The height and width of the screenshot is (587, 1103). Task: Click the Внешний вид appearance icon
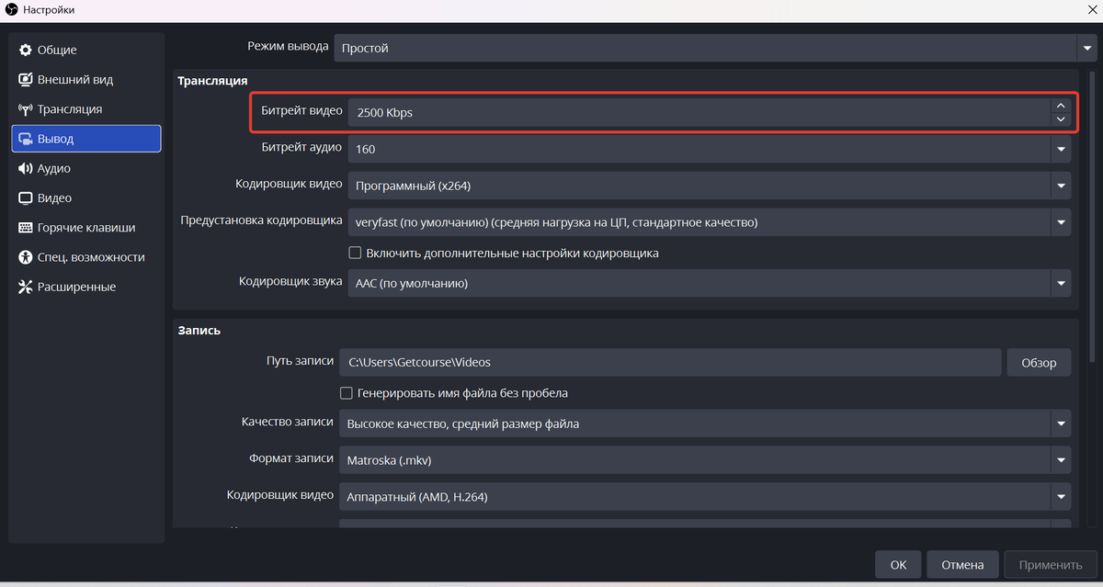[x=26, y=80]
